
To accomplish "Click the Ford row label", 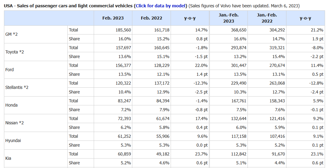I will (x=9, y=70).
